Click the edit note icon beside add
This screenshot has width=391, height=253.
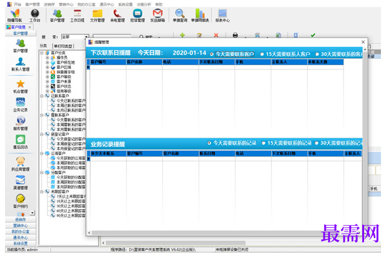199,35
